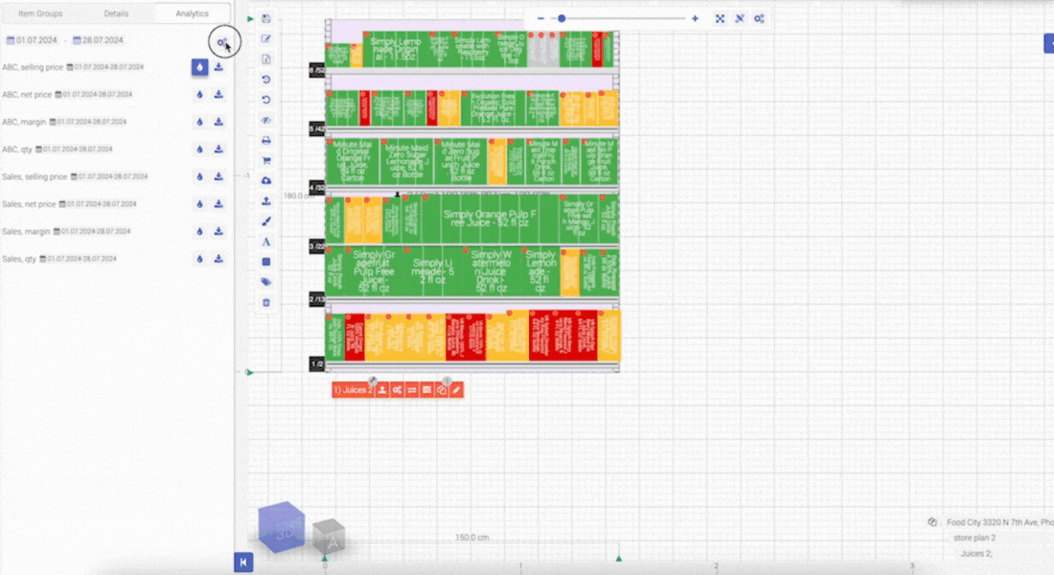Click the upload tray icon in vertical toolbar
Screen dimensions: 1054x575
266,201
